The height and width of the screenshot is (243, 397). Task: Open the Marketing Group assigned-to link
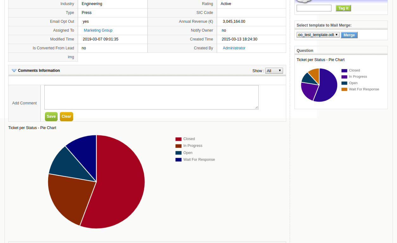(98, 30)
